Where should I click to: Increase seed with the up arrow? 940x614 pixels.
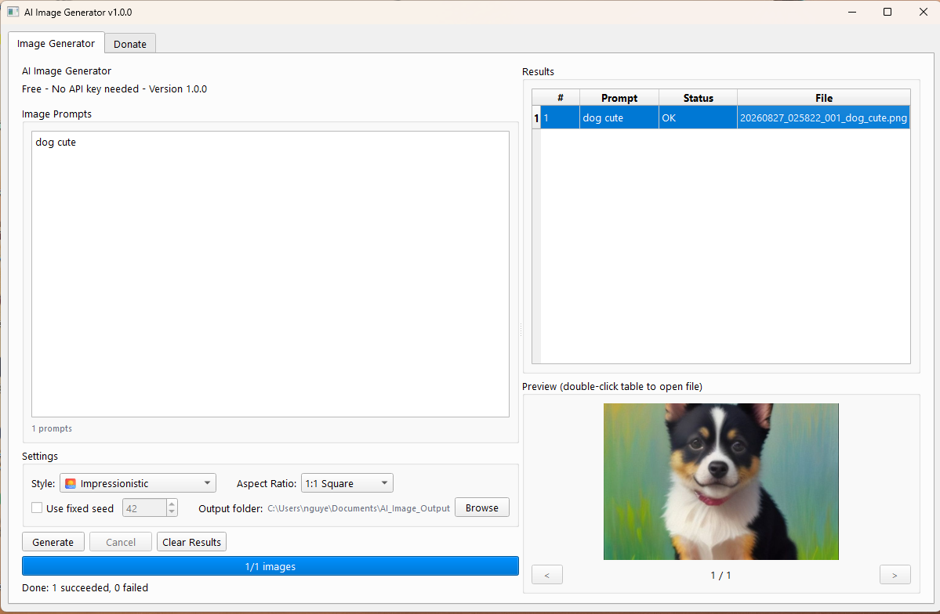pos(172,504)
